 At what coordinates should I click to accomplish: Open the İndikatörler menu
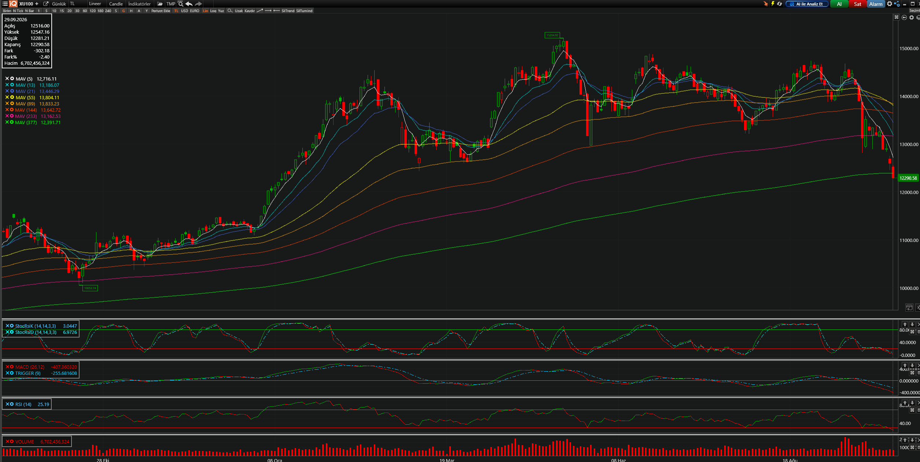click(139, 4)
